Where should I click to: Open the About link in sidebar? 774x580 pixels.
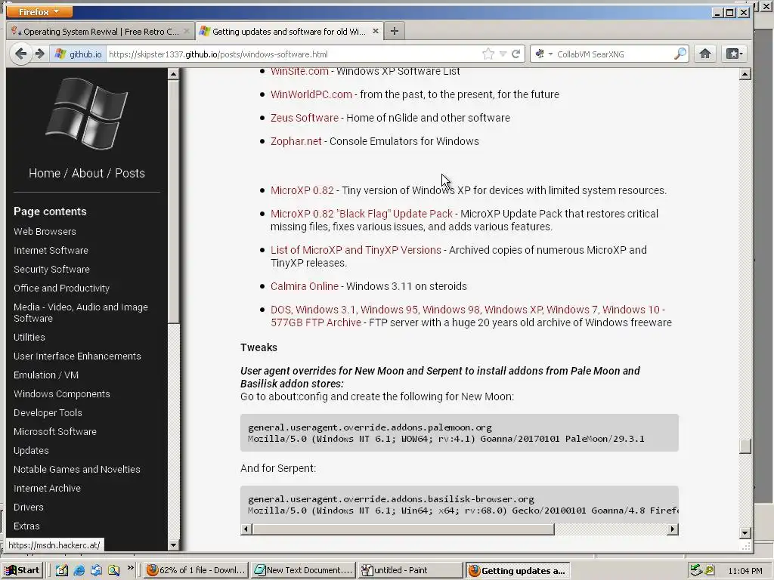click(x=88, y=173)
